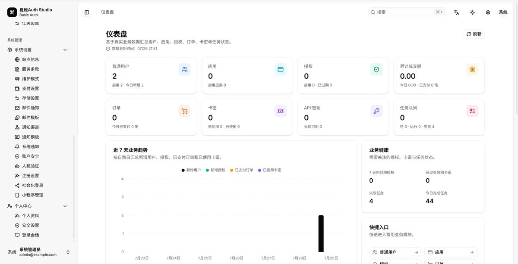Image resolution: width=518 pixels, height=264 pixels.
Task: Click the 订单 card shopping cart icon
Action: (x=185, y=111)
